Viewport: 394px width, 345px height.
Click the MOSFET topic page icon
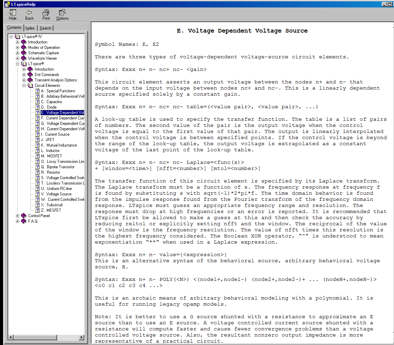[x=37, y=156]
